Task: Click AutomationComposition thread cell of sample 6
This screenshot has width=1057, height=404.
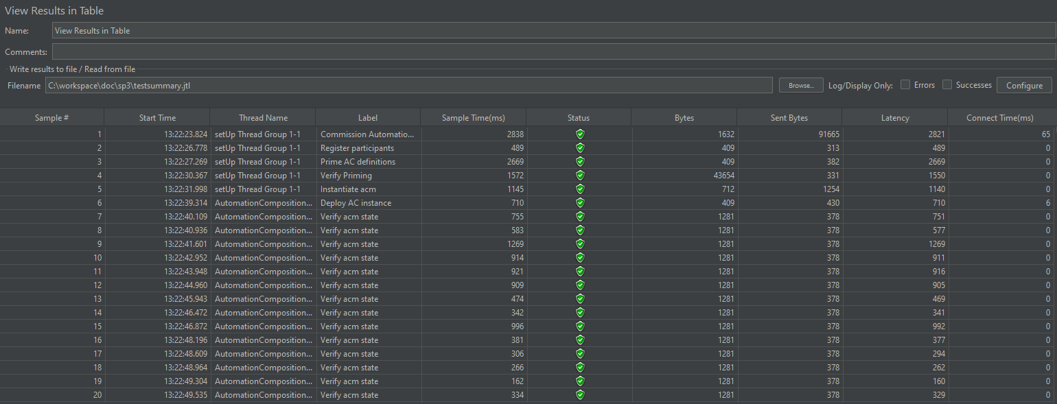Action: tap(263, 203)
